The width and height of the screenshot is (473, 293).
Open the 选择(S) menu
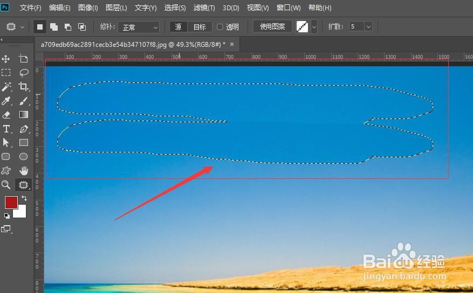point(175,8)
